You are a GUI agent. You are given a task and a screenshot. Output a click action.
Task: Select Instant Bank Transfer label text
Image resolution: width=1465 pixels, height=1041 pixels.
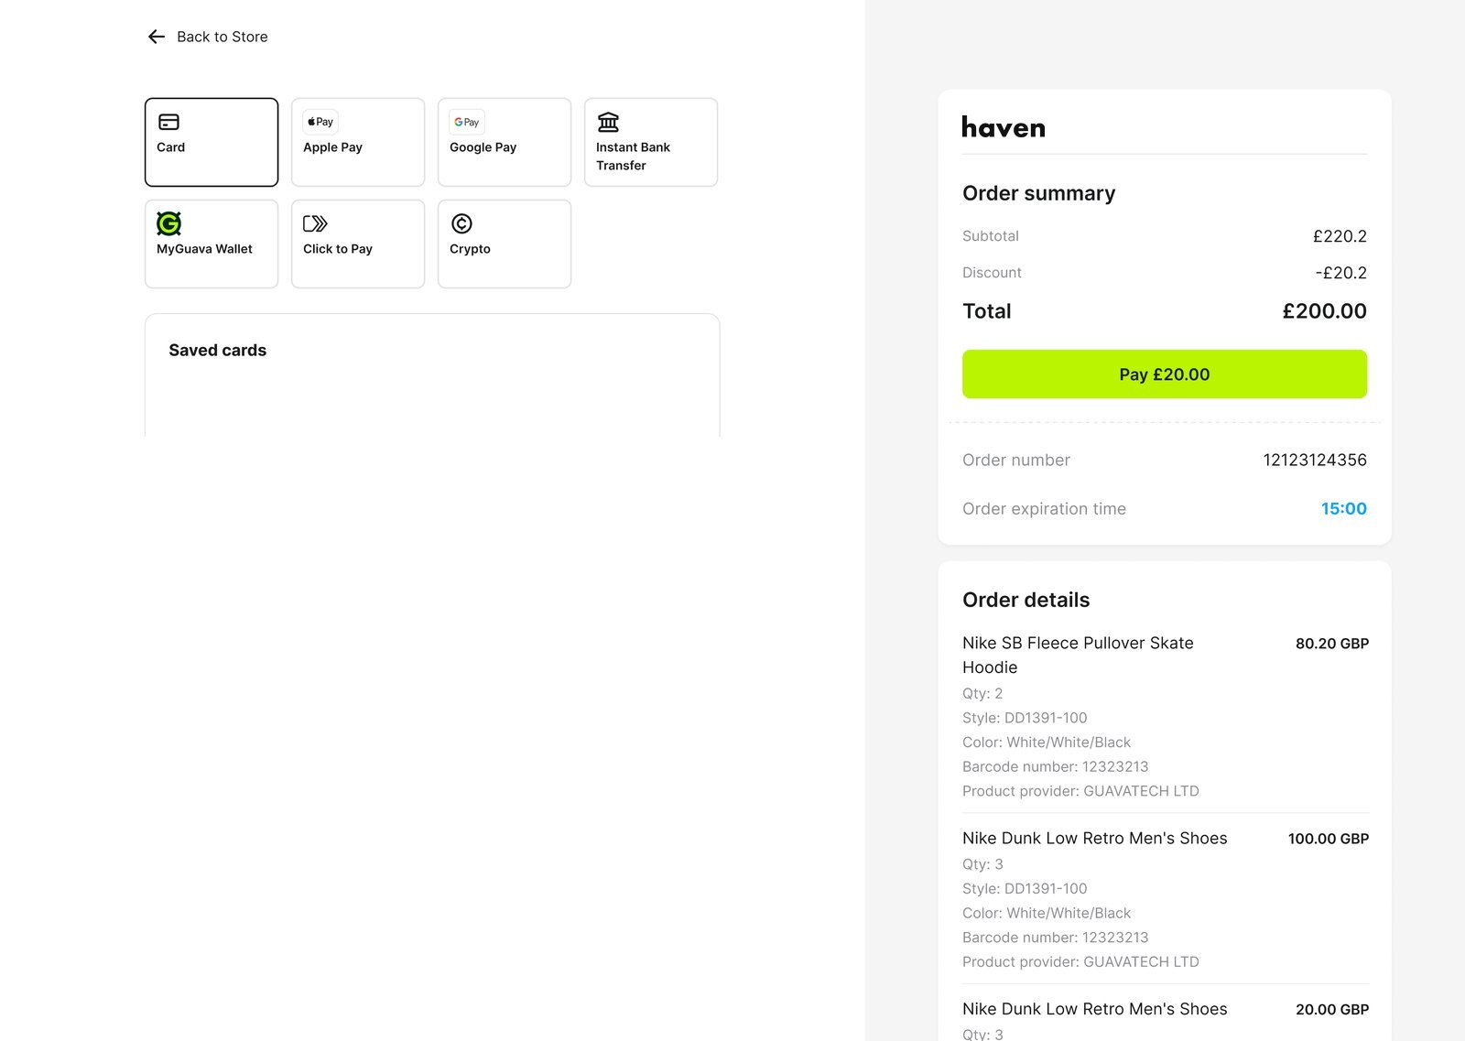pyautogui.click(x=633, y=157)
